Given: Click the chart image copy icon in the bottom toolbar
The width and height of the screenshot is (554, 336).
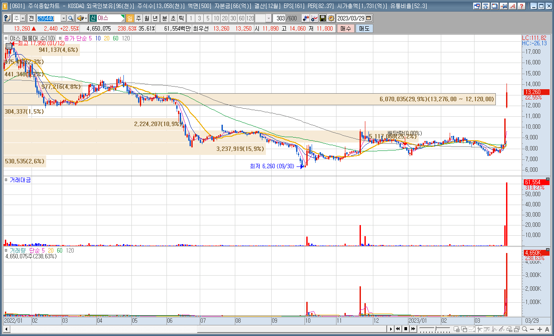Looking at the screenshot, I should 517,329.
